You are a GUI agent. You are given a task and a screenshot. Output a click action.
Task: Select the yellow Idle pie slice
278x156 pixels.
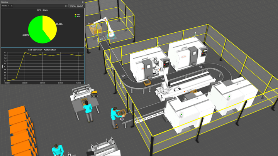point(49,27)
